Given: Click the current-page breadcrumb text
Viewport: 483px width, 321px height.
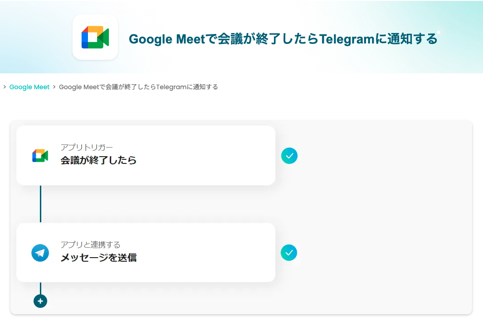Looking at the screenshot, I should 138,87.
